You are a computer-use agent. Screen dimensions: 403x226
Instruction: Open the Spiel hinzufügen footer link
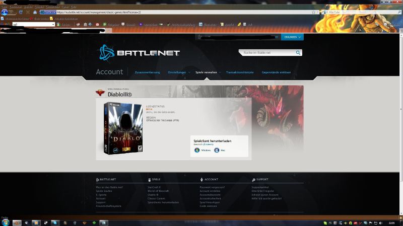(210, 202)
